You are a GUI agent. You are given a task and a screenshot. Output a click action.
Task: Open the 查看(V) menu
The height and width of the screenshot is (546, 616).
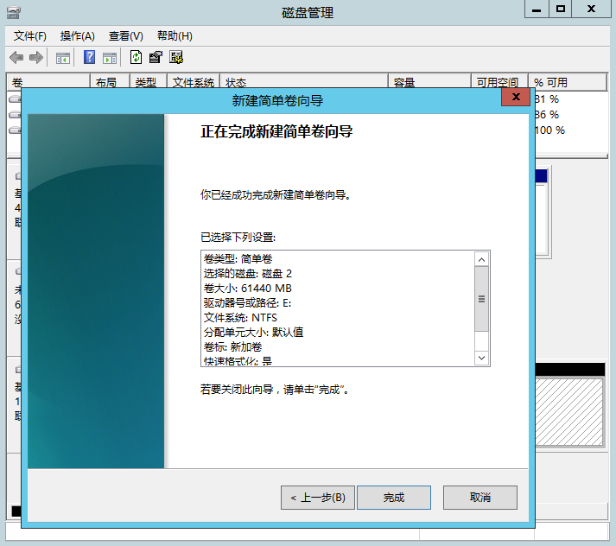point(126,36)
